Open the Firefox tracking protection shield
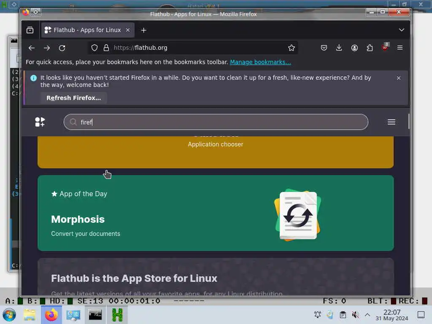The height and width of the screenshot is (324, 432). click(94, 48)
